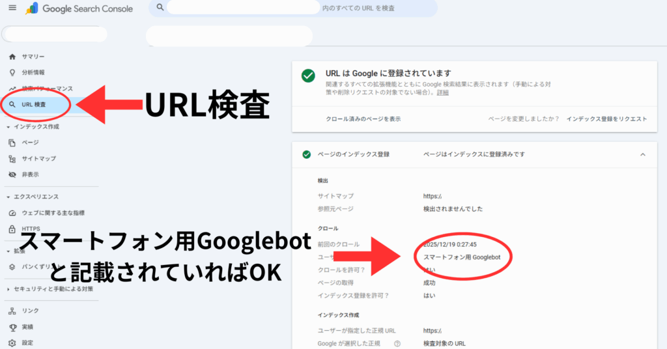Click the サマリー home icon
The width and height of the screenshot is (667, 349).
(x=12, y=57)
